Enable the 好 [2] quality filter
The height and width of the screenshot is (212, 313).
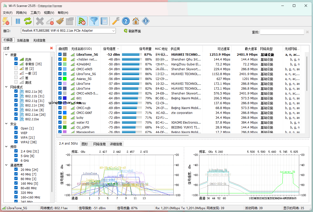(x=16, y=68)
